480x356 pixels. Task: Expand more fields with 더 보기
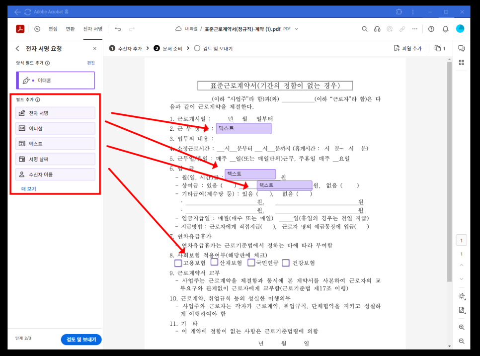click(28, 189)
